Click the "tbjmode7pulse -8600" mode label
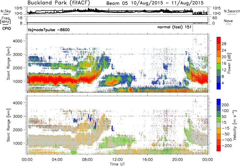The width and height of the screenshot is (240, 166). click(x=49, y=30)
